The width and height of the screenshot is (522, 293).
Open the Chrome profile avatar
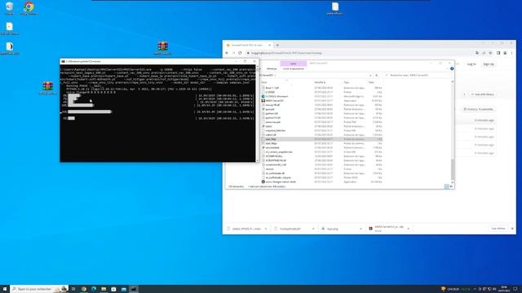pyautogui.click(x=505, y=53)
